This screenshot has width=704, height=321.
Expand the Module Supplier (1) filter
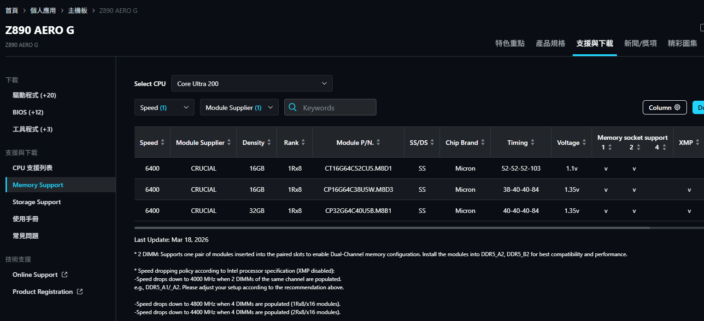(239, 107)
